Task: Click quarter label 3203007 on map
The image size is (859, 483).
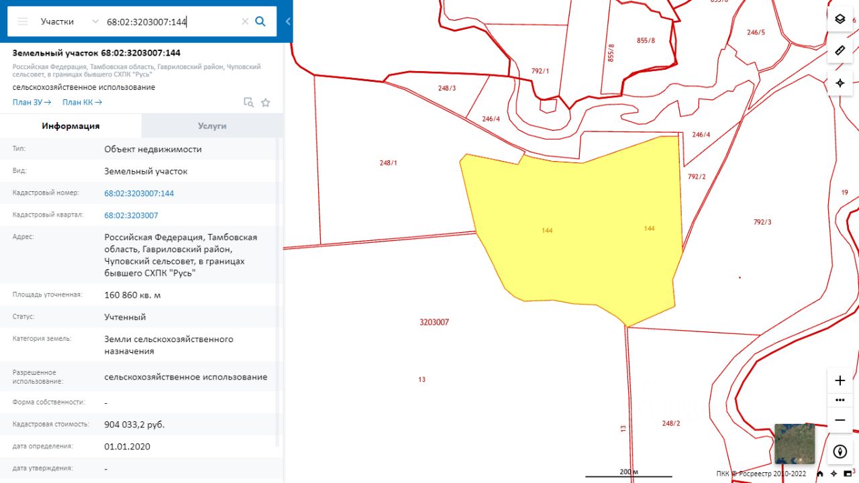Action: (434, 322)
